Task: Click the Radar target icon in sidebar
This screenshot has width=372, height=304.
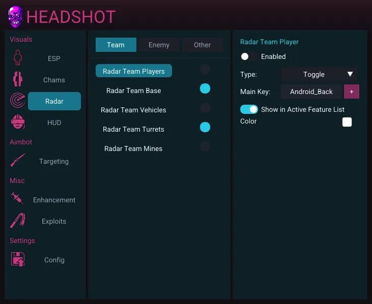Action: 18,101
